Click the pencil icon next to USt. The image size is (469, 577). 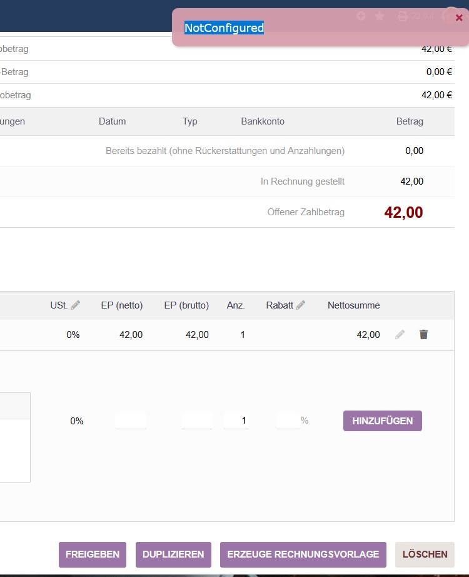coord(76,305)
